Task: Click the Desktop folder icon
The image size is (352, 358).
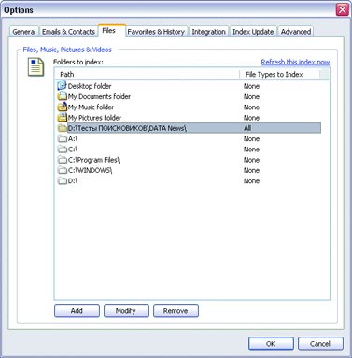Action: (63, 86)
